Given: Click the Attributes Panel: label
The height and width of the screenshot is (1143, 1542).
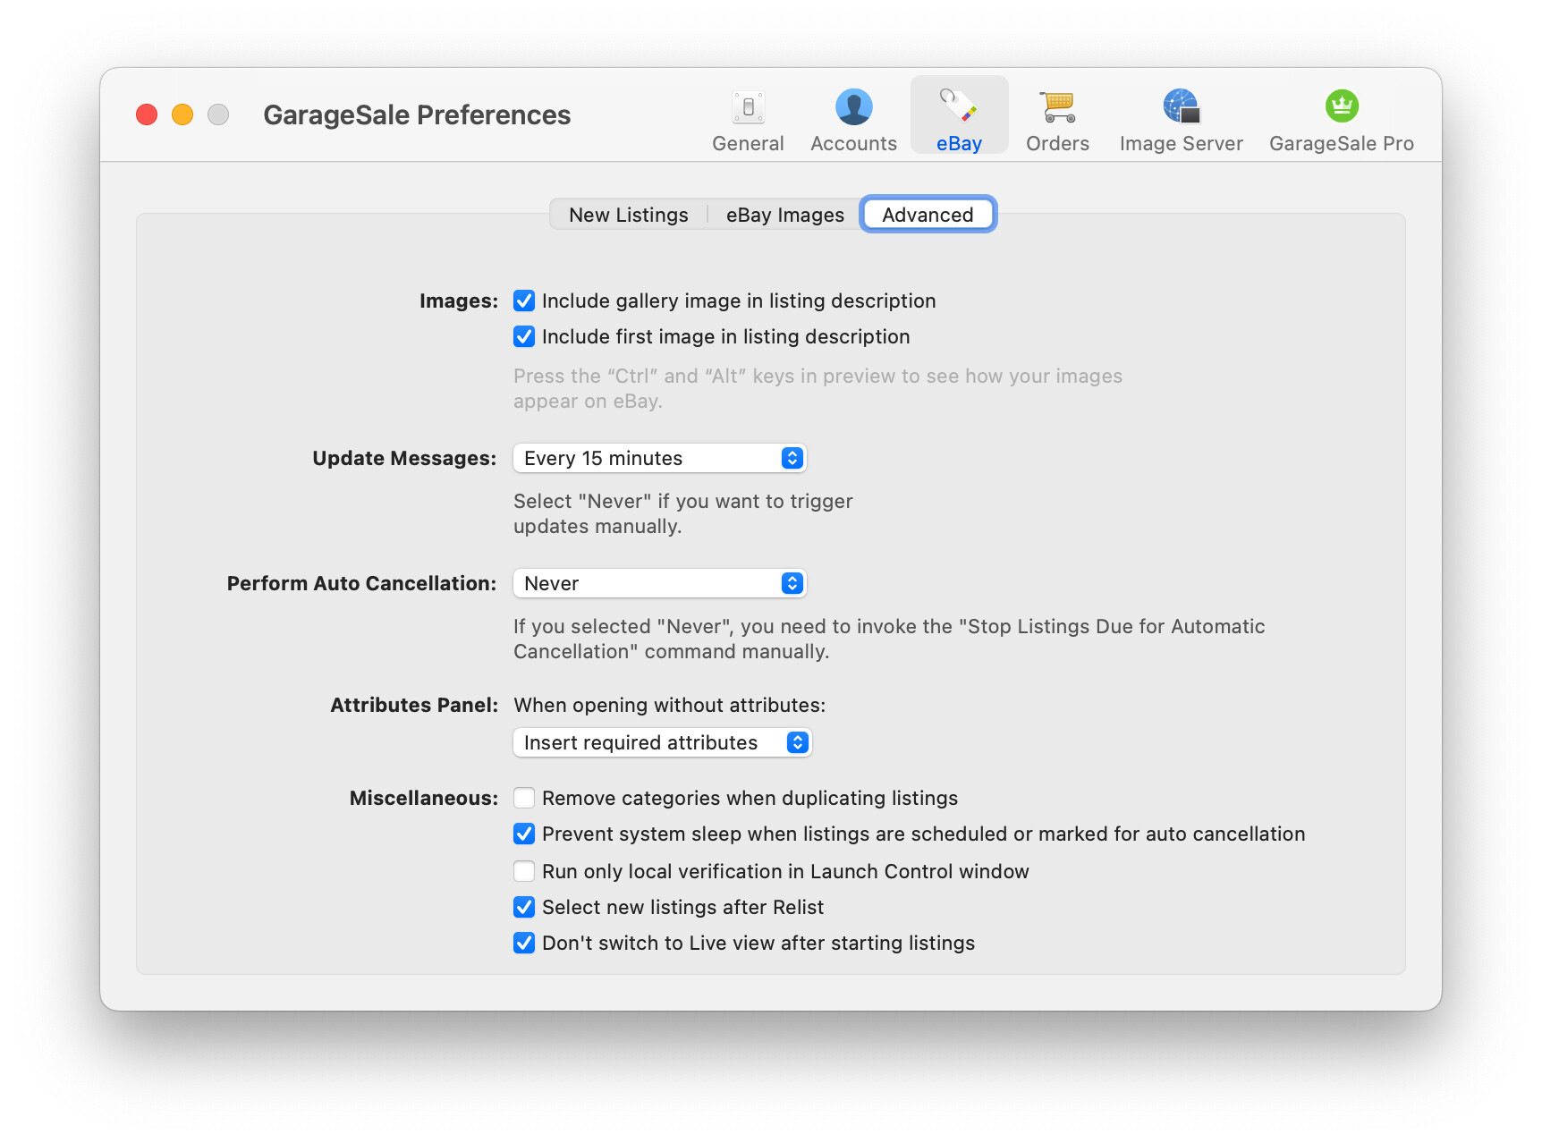Looking at the screenshot, I should click(x=414, y=706).
